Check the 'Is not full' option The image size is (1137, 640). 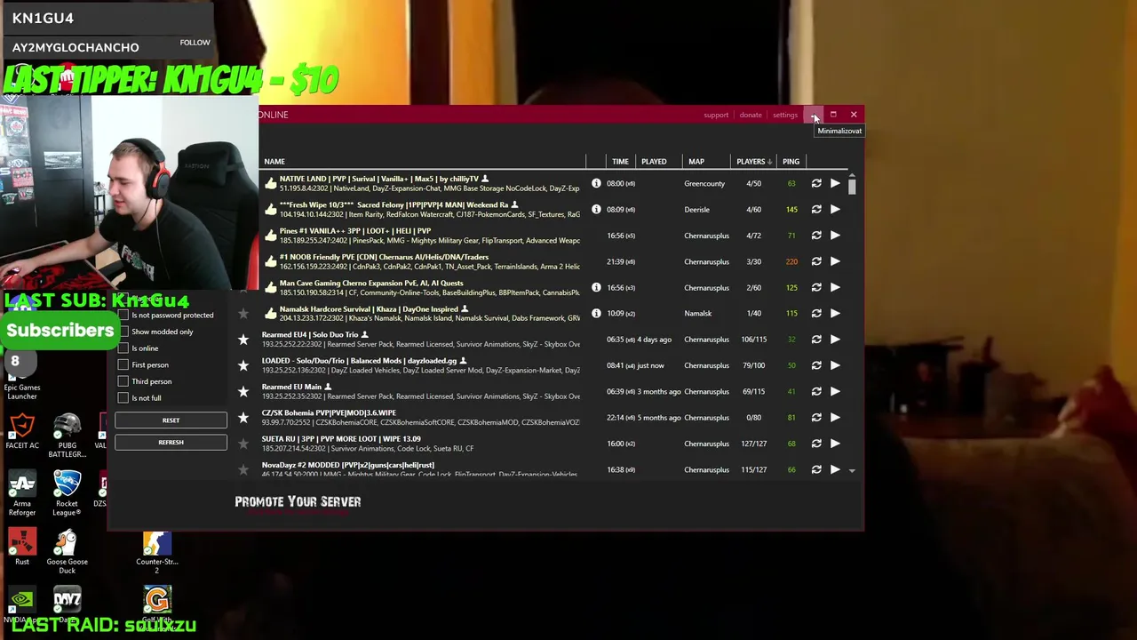coord(123,398)
